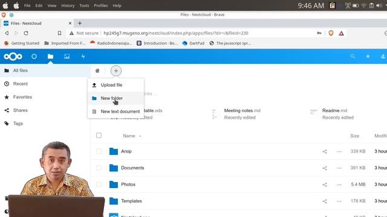Image resolution: width=387 pixels, height=217 pixels.
Task: Choose New folder from menu
Action: point(115,98)
